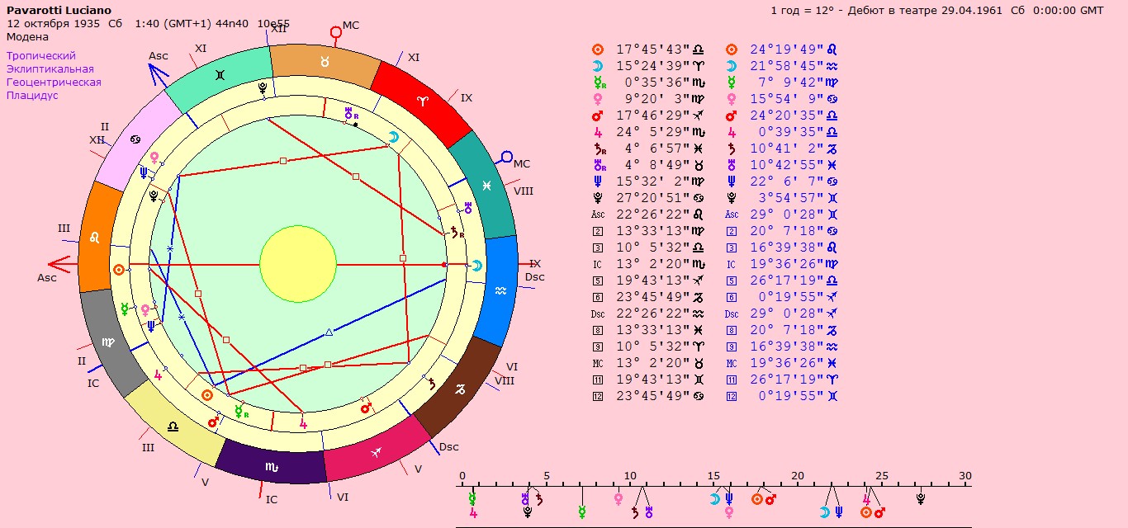The height and width of the screenshot is (528, 1128).
Task: Select the teal Pisces sign segment
Action: 487,186
